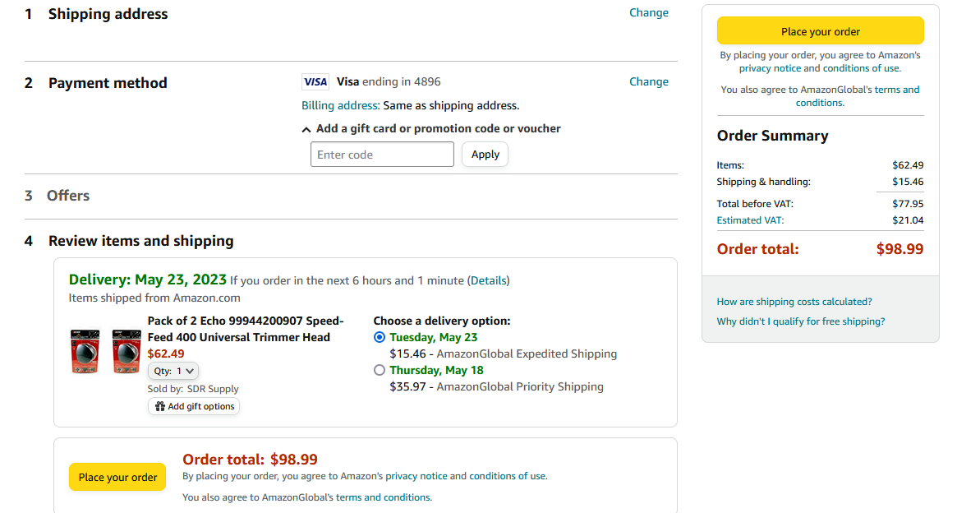Screen dimensions: 957x513
Task: Click the gift icon for gift options
Action: point(160,406)
